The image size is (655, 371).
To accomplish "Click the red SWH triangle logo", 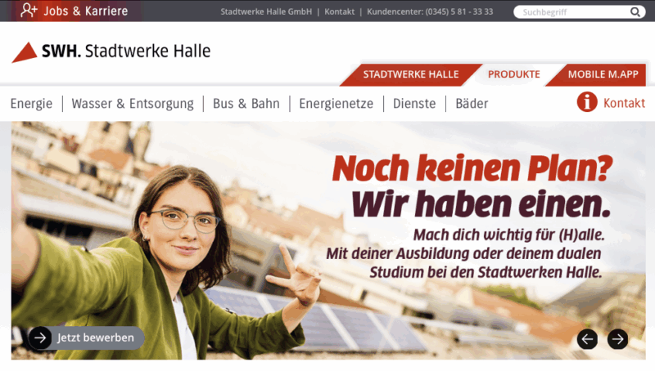I will click(25, 52).
